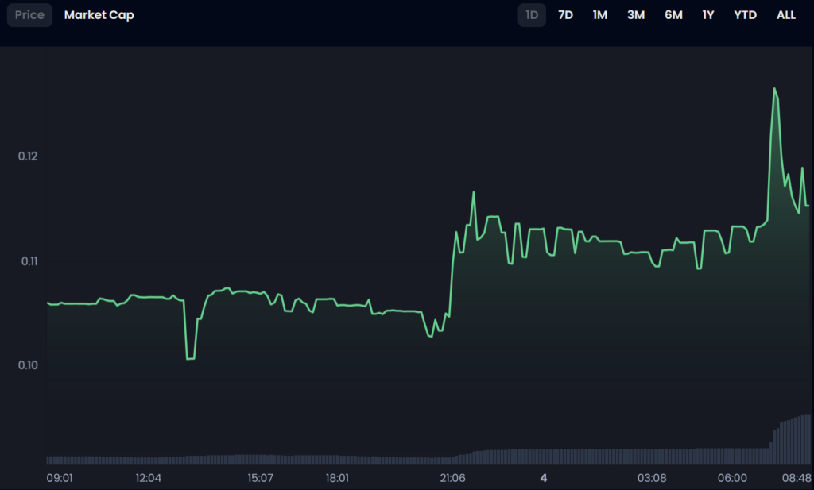Display the 1Y price history
Image resolution: width=814 pixels, height=490 pixels.
(707, 15)
